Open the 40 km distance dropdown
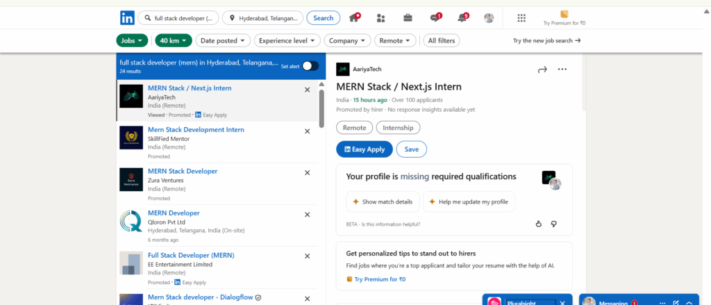Screen dimensions: 711x305 tap(173, 41)
